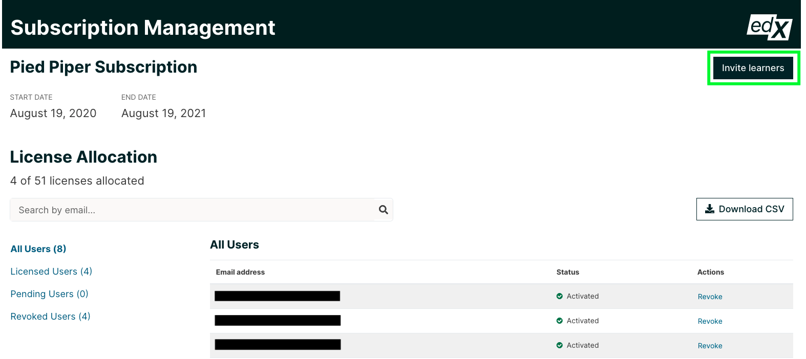The width and height of the screenshot is (806, 359).
Task: Click the Status column header
Action: (568, 272)
